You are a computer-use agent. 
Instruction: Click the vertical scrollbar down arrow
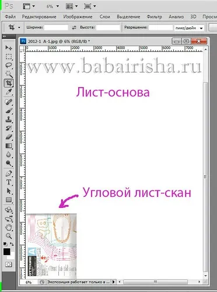coord(205,276)
